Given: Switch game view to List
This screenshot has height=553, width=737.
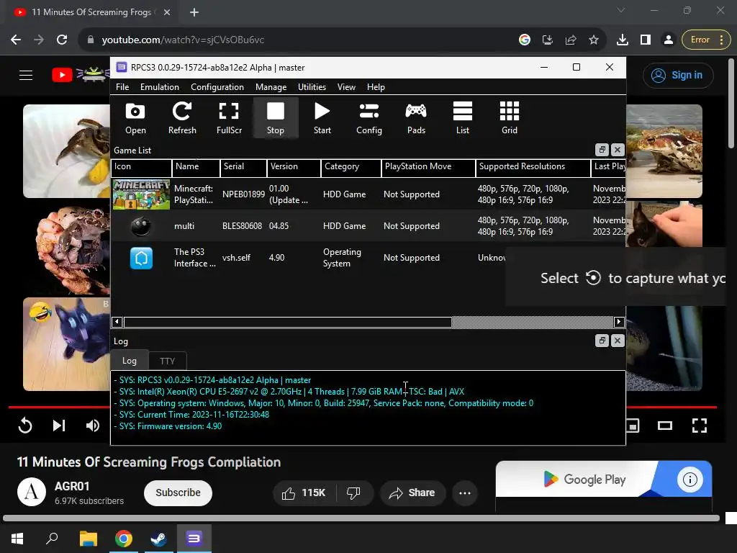Looking at the screenshot, I should click(463, 118).
